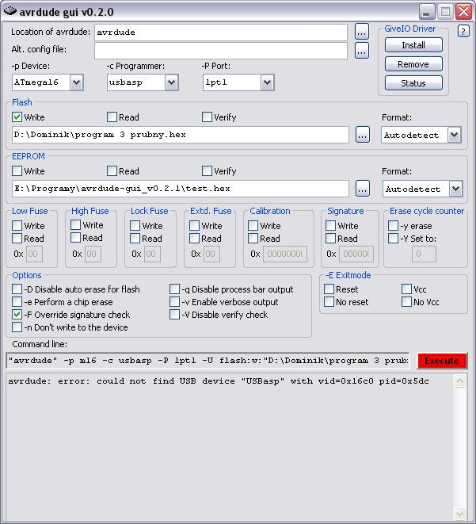The image size is (476, 524).
Task: Enable the Flash Verify checkbox
Action: point(207,117)
